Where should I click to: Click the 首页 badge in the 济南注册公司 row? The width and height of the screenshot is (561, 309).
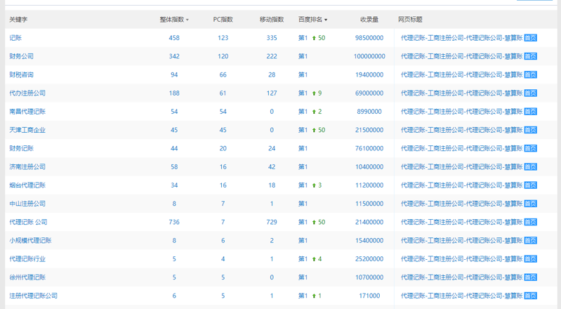530,167
